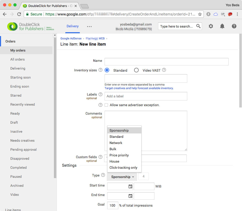242x211 pixels.
Task: Open the notifications bell
Action: pyautogui.click(x=222, y=26)
